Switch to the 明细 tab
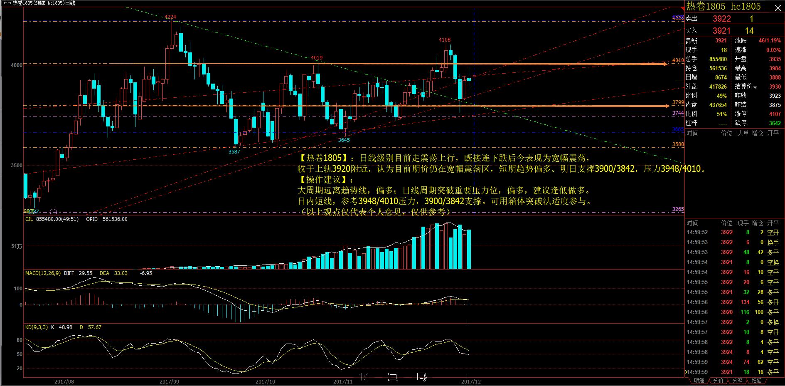Viewport: 785px width, 386px height. click(x=699, y=381)
